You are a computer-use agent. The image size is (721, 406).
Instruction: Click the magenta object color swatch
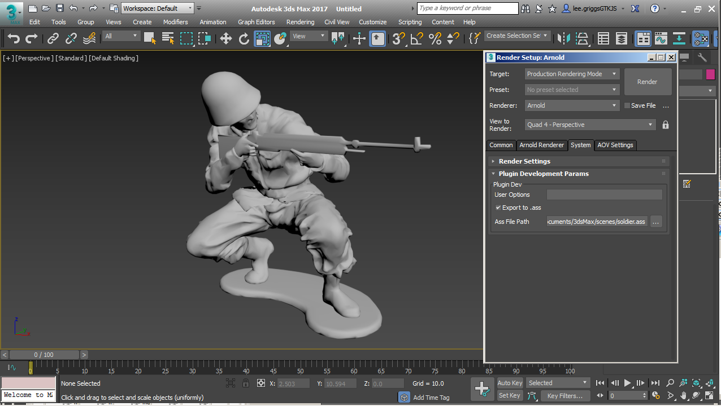pyautogui.click(x=710, y=74)
